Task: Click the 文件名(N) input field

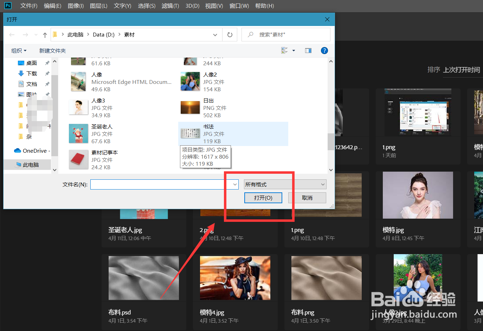Action: (x=161, y=184)
